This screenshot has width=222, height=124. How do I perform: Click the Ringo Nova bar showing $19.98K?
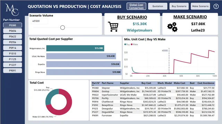click(84, 72)
